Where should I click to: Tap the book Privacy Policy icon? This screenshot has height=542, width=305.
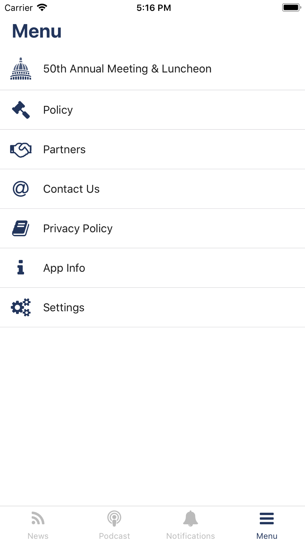[21, 228]
